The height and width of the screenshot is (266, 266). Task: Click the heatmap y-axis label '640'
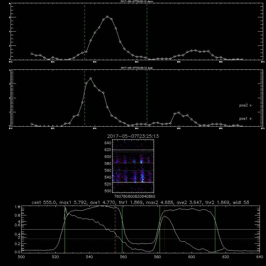(108, 143)
